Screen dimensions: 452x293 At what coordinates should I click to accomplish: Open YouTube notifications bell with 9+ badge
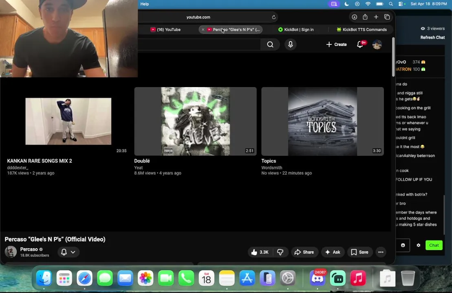tap(360, 44)
